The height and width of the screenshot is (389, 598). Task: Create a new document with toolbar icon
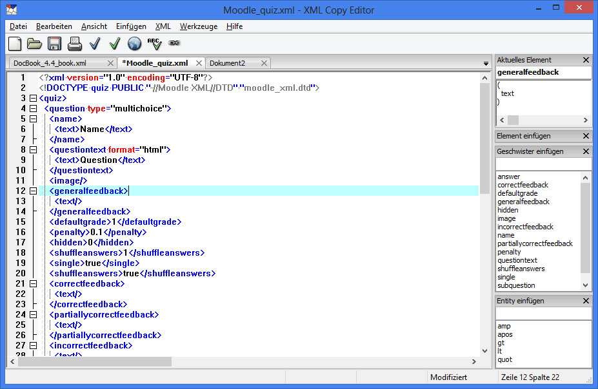[15, 44]
